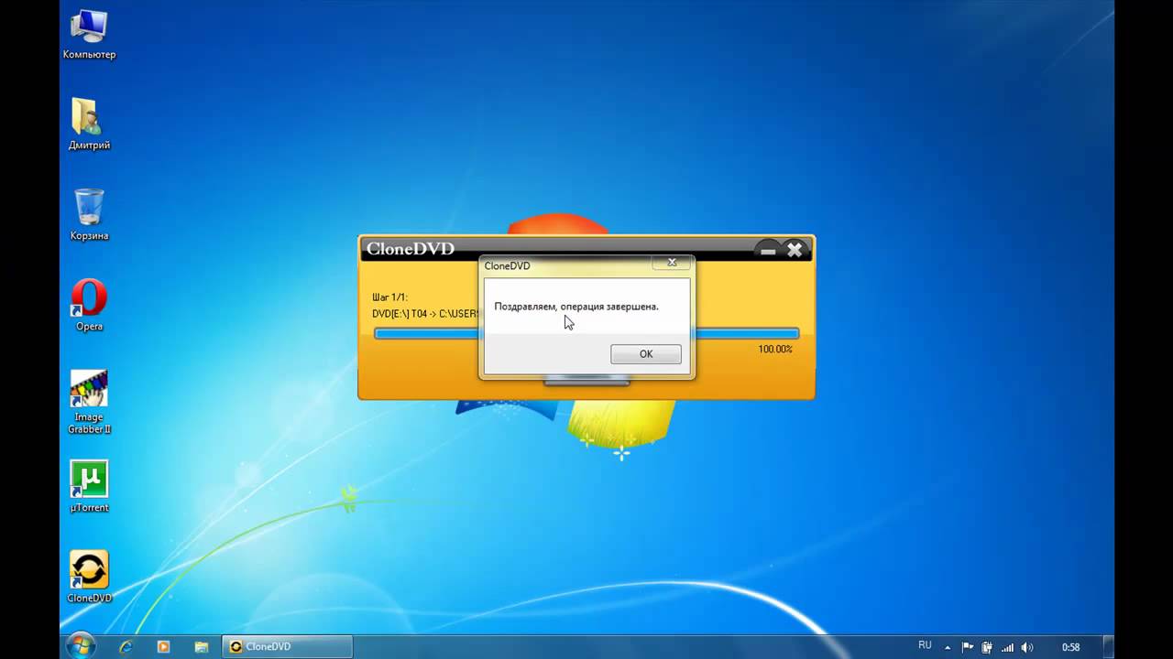Image resolution: width=1173 pixels, height=659 pixels.
Task: Click the Show desktop button
Action: (x=1108, y=646)
